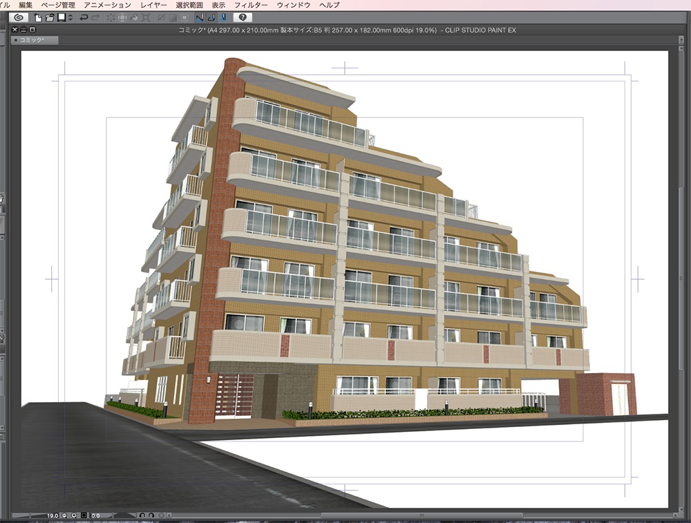Click the Scale/Rotate transform icon
The image size is (691, 523).
(146, 18)
